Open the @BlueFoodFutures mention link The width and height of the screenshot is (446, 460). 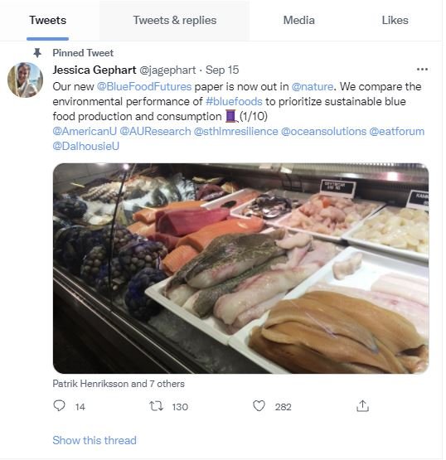point(144,87)
